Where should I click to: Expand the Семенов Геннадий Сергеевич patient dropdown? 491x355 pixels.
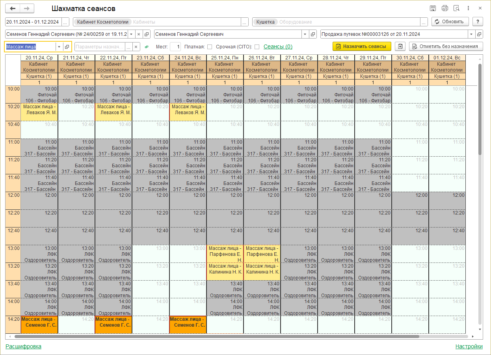pos(305,34)
